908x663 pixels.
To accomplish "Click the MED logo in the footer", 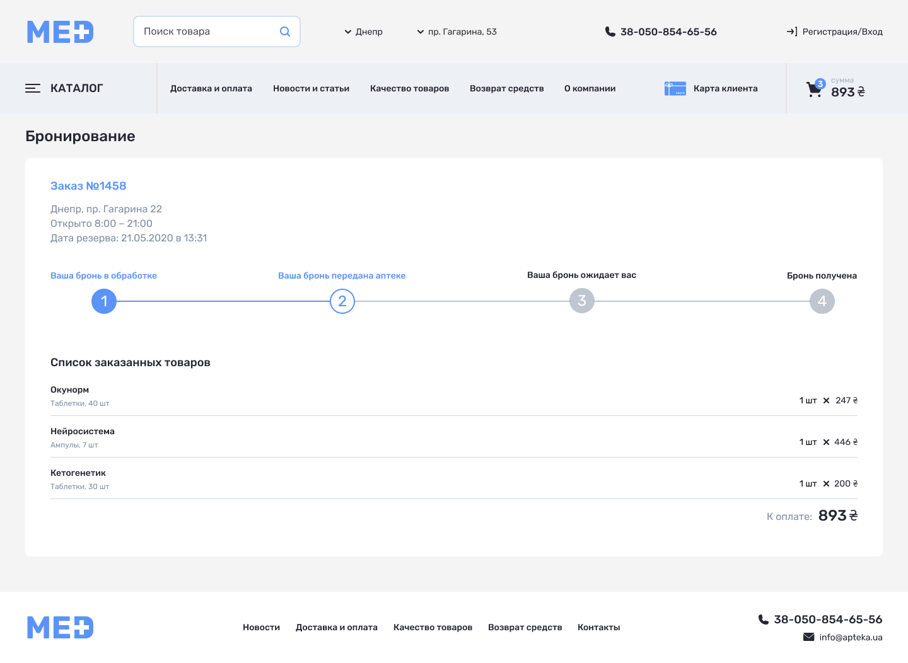I will coord(61,628).
